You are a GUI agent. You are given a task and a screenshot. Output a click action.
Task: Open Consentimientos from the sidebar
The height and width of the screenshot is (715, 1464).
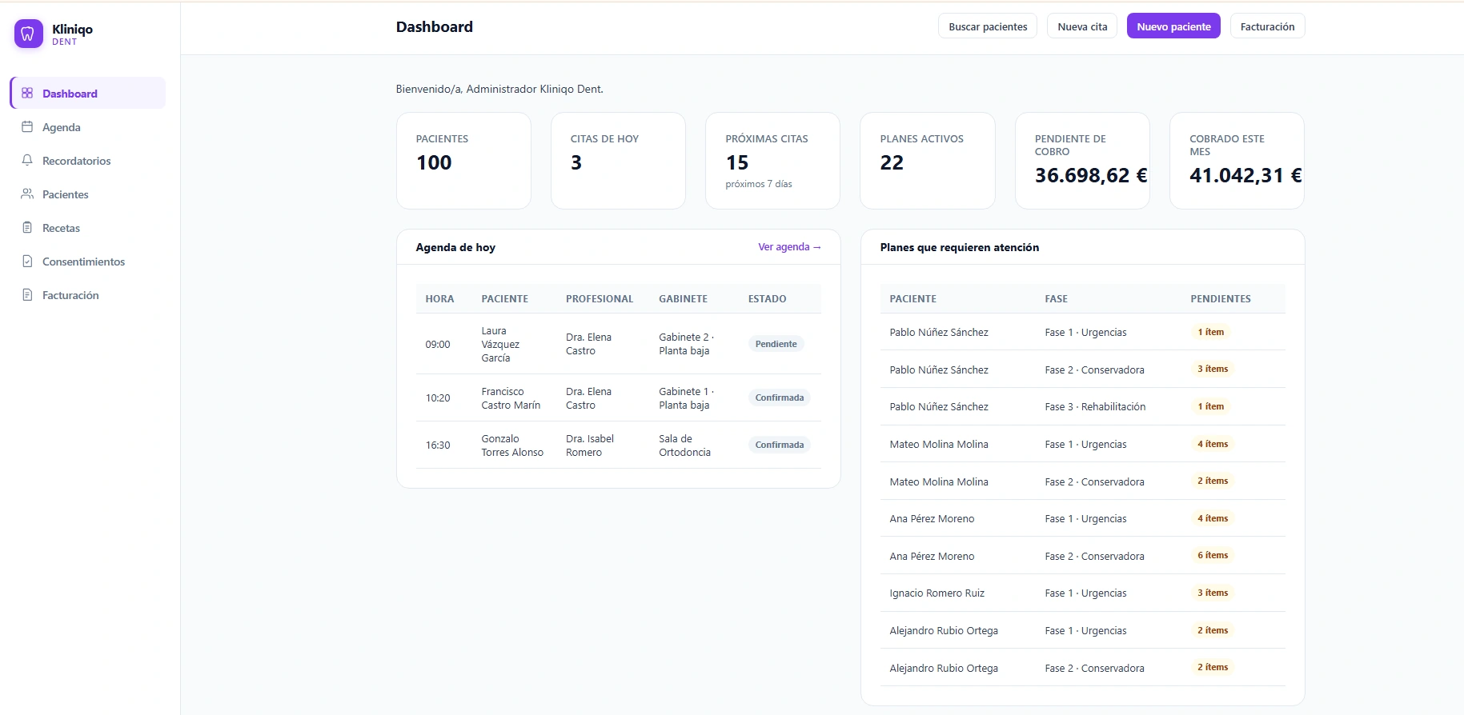click(x=88, y=262)
